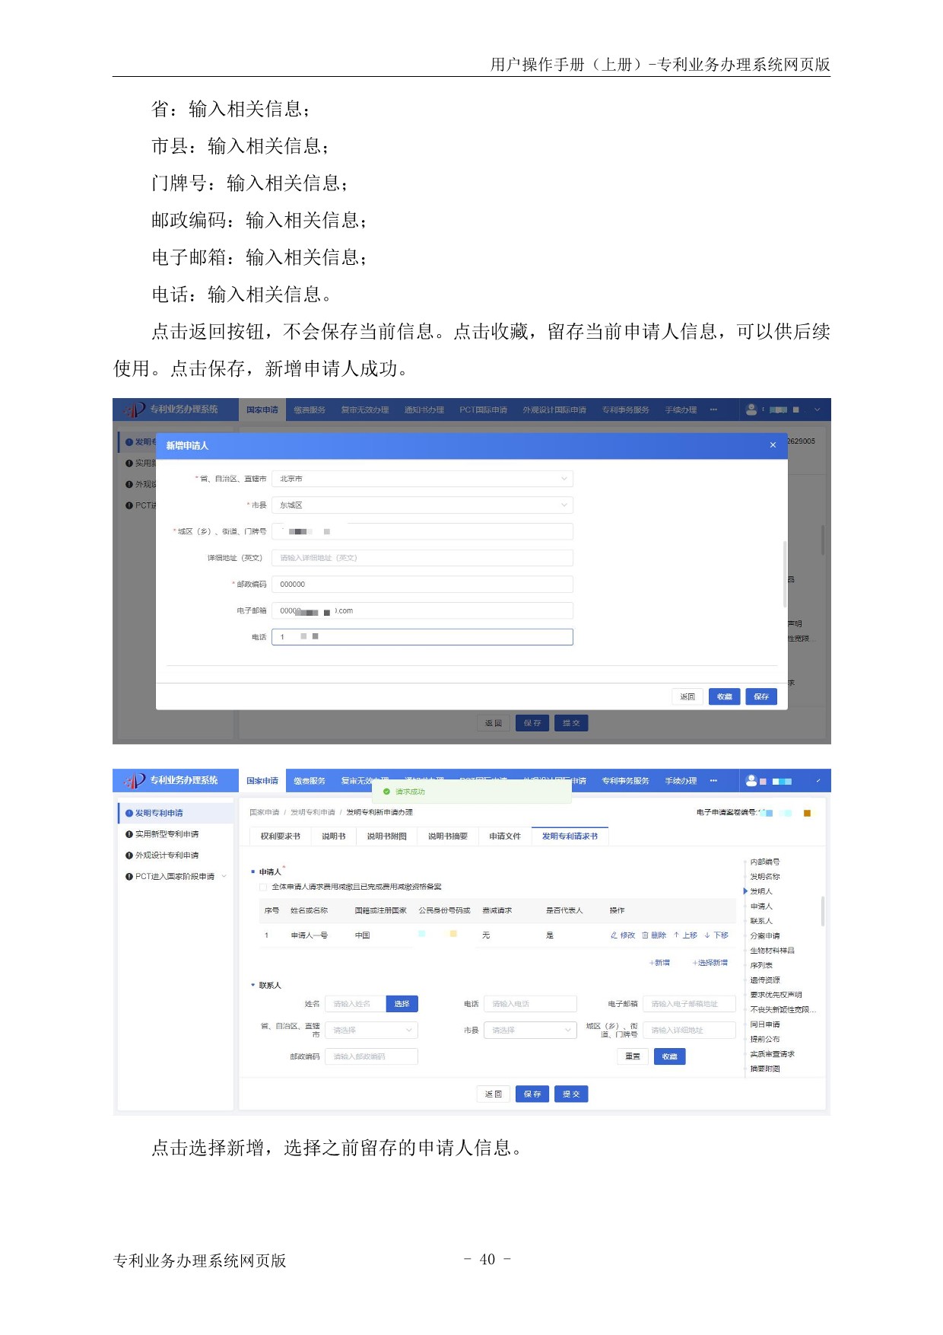Screen dimensions: 943x1335
Task: Expand the PCT进入国家阶段申请 sidebar item
Action: click(224, 877)
